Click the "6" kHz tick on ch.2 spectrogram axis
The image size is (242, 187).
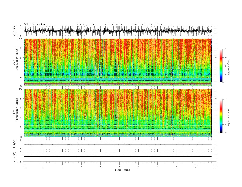tap(21, 108)
